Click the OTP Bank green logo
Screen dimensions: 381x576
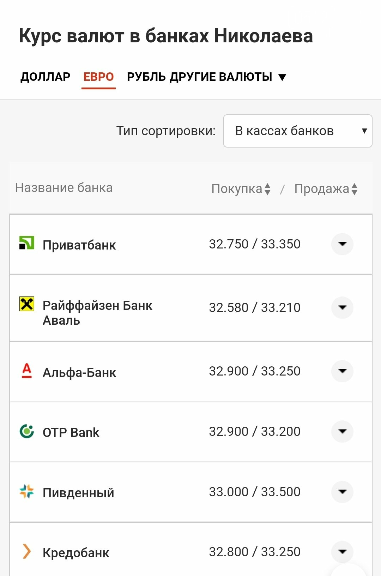pyautogui.click(x=26, y=431)
